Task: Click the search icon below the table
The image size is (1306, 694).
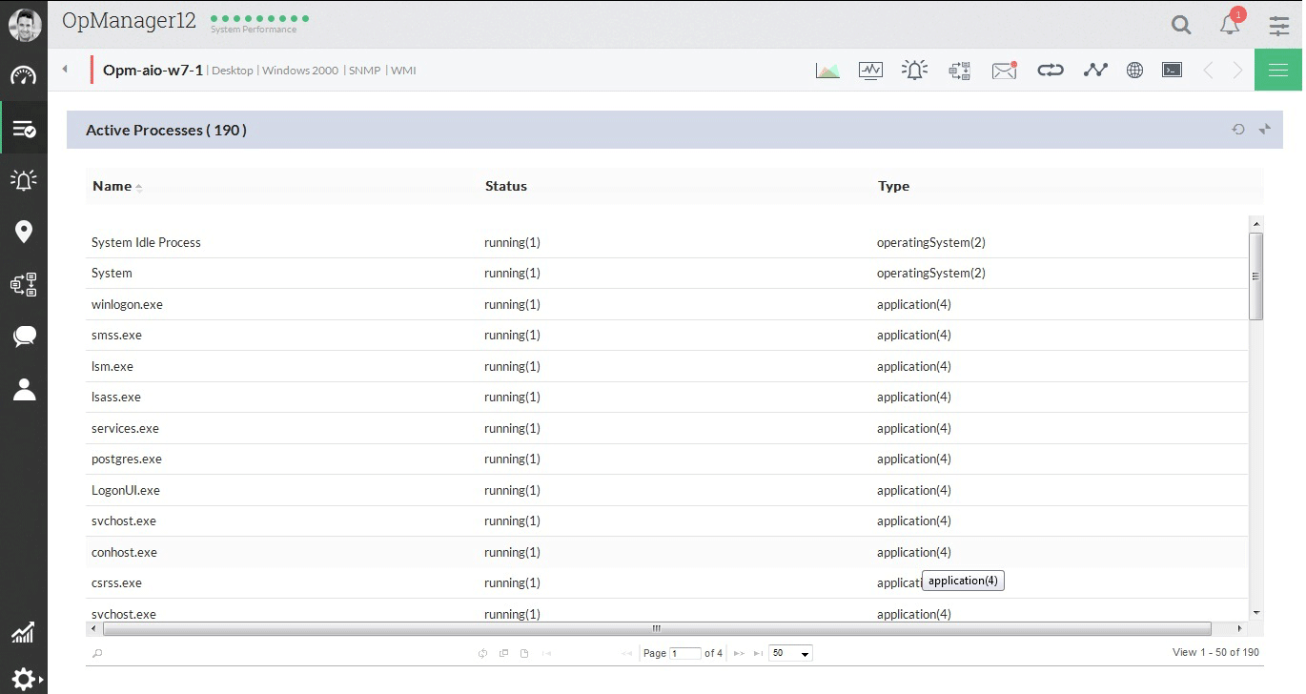Action: 97,653
